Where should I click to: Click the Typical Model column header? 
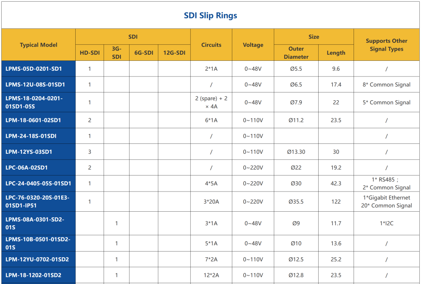[x=38, y=45]
